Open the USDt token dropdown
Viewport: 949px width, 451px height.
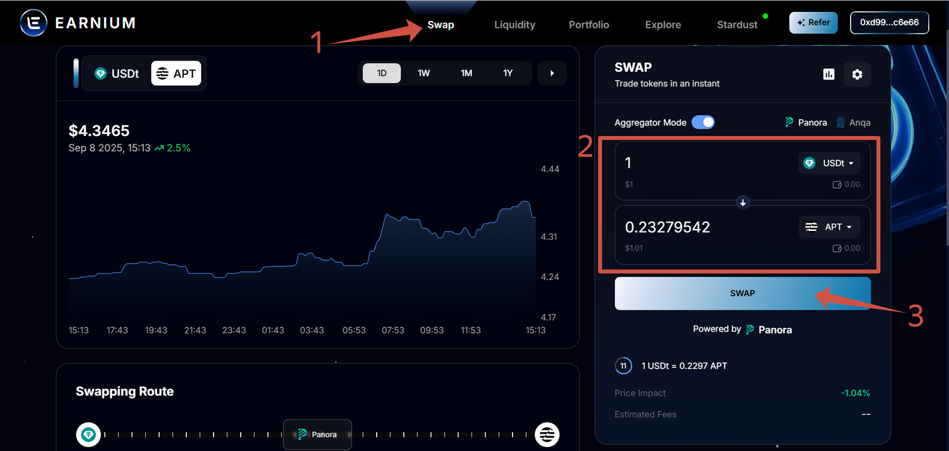click(x=829, y=163)
